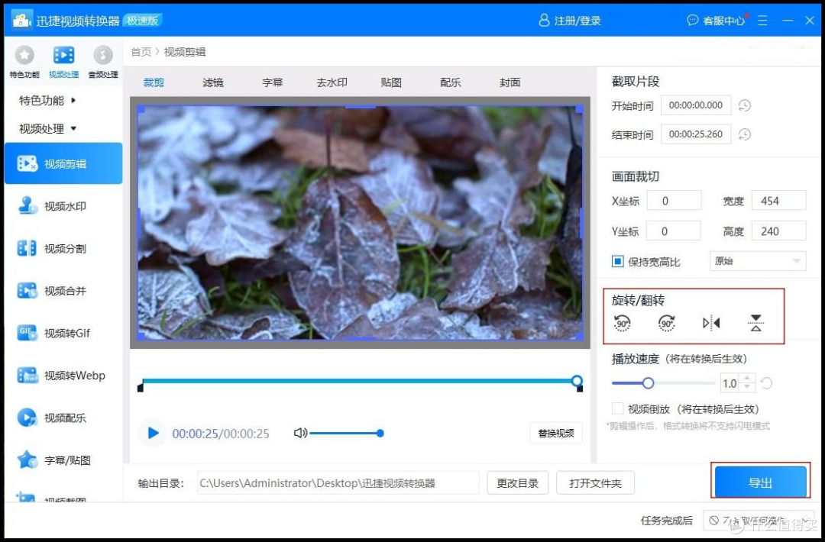Image resolution: width=825 pixels, height=542 pixels.
Task: Select 视频剪辑 in sidebar
Action: (x=63, y=163)
